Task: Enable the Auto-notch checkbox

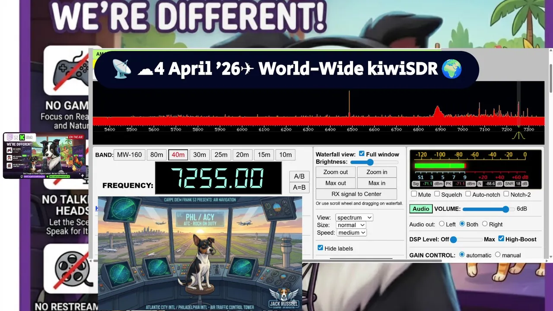Action: pos(468,194)
